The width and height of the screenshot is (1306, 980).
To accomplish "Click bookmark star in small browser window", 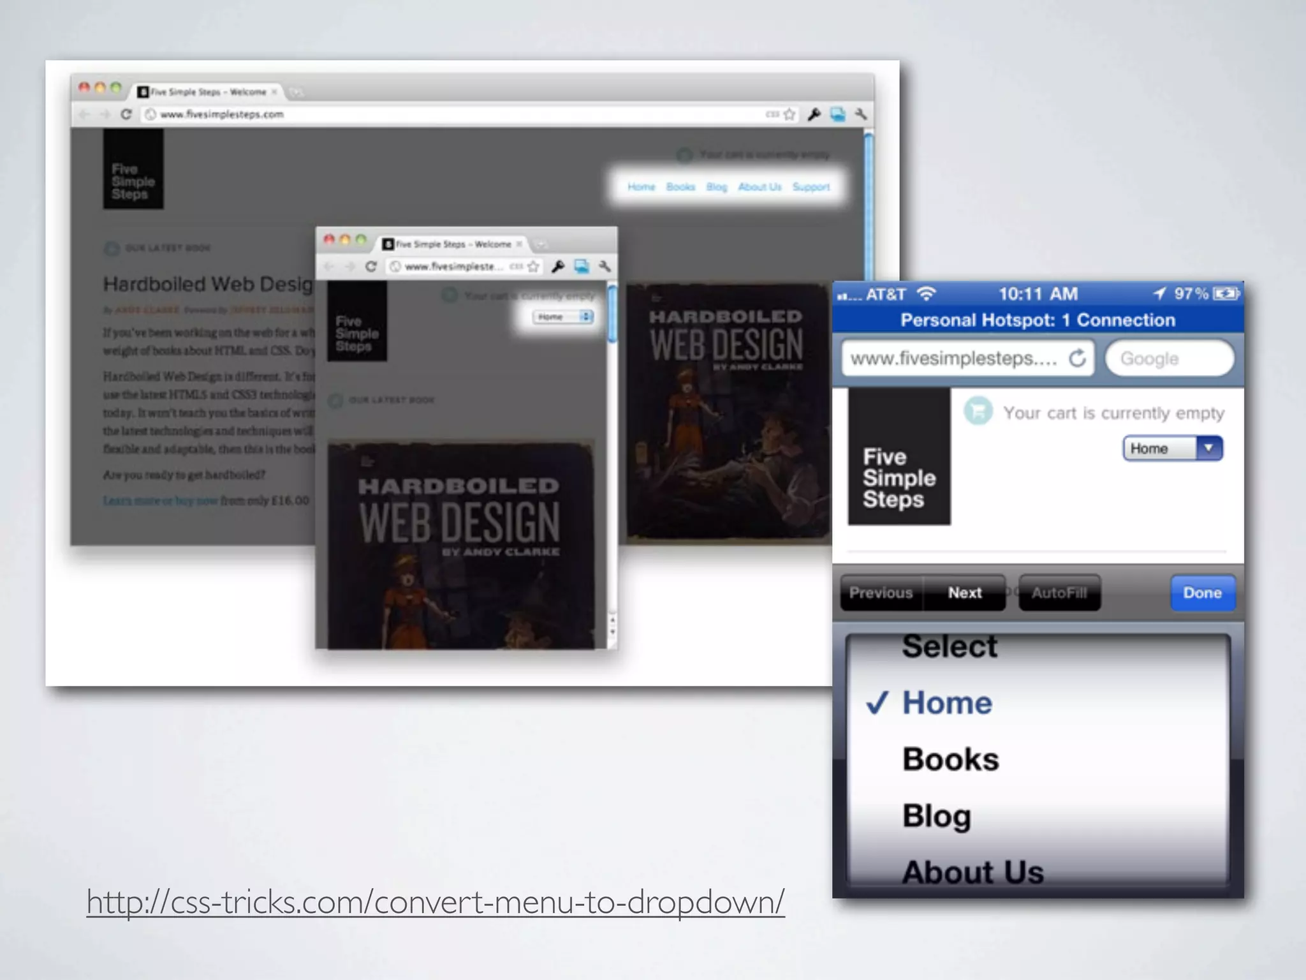I will (x=534, y=266).
